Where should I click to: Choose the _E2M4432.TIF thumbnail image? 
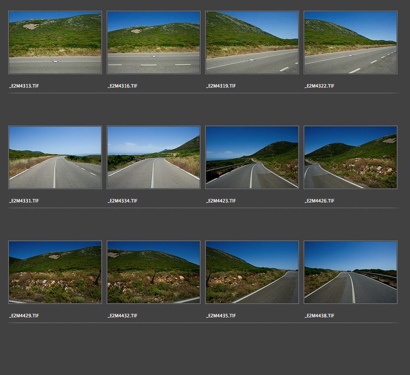(x=154, y=272)
